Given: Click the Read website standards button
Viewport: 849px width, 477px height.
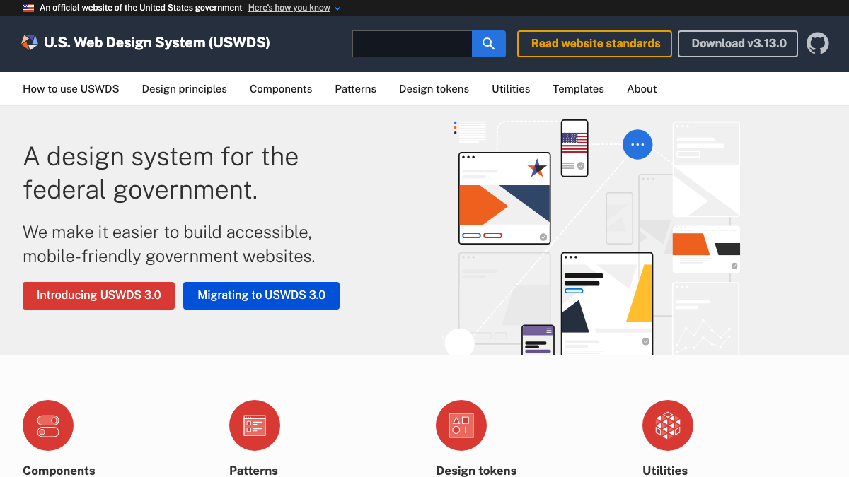Looking at the screenshot, I should pos(594,43).
